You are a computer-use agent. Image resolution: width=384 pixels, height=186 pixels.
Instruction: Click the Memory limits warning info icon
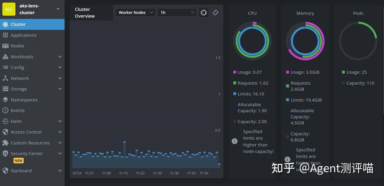point(287,159)
